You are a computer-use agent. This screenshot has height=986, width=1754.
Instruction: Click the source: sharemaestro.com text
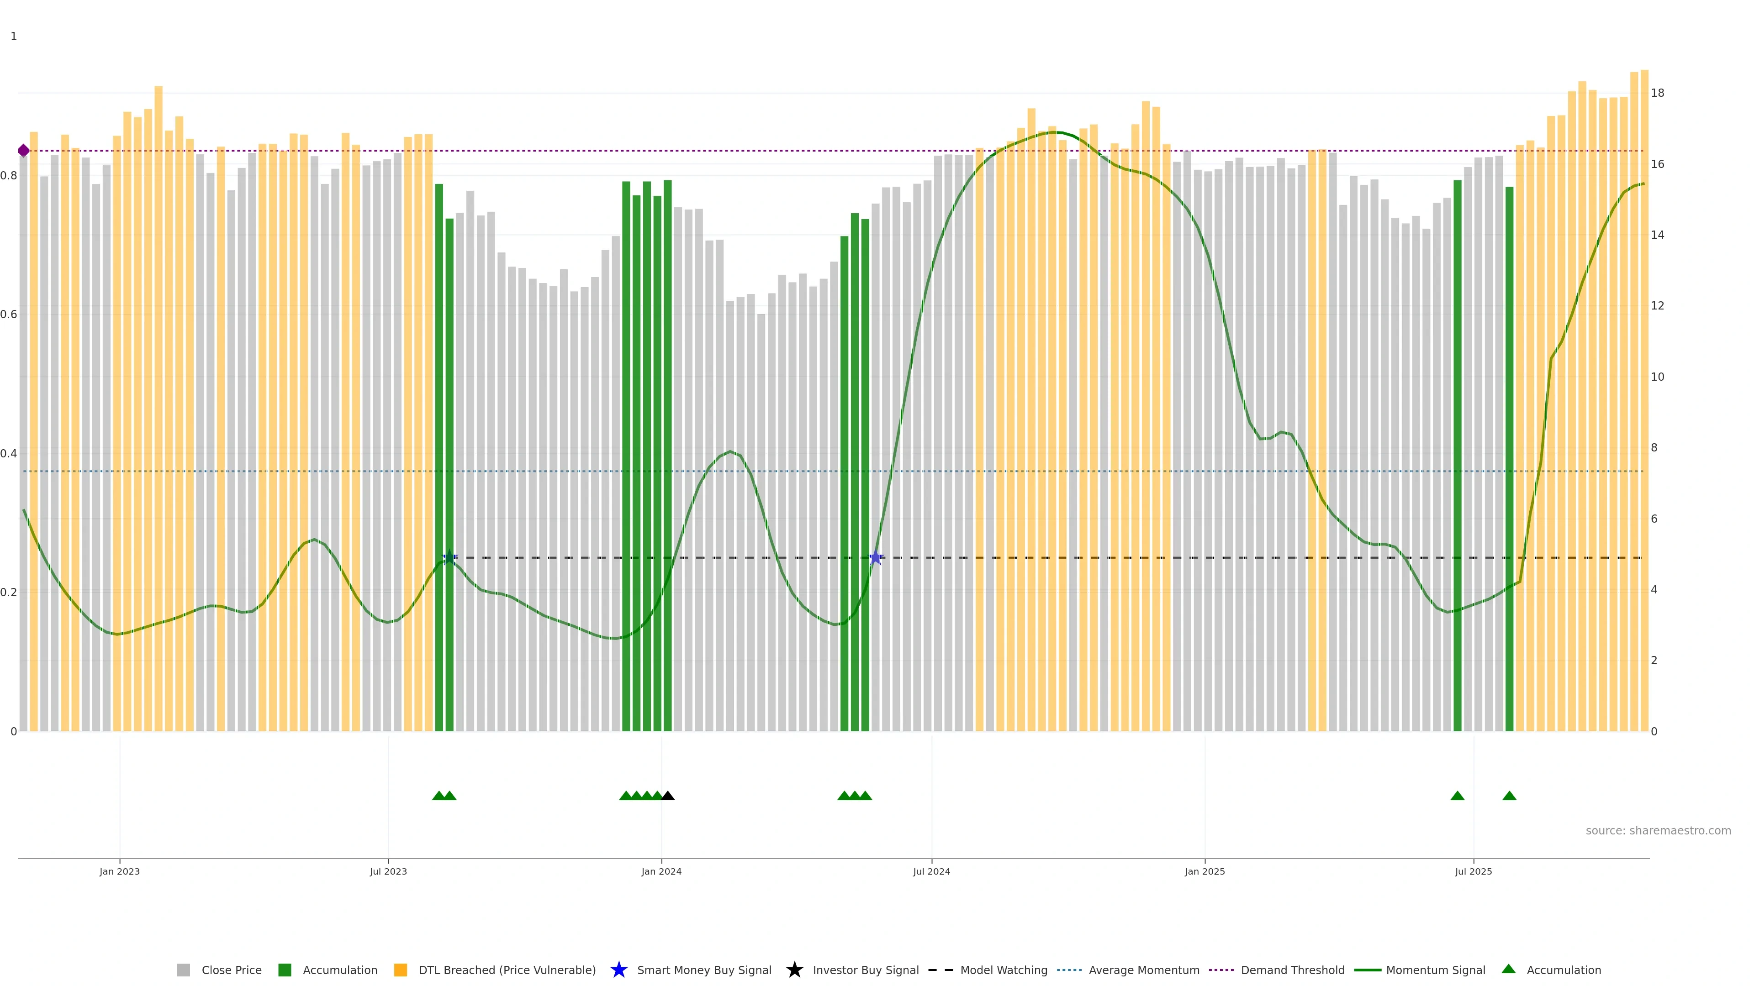1658,830
